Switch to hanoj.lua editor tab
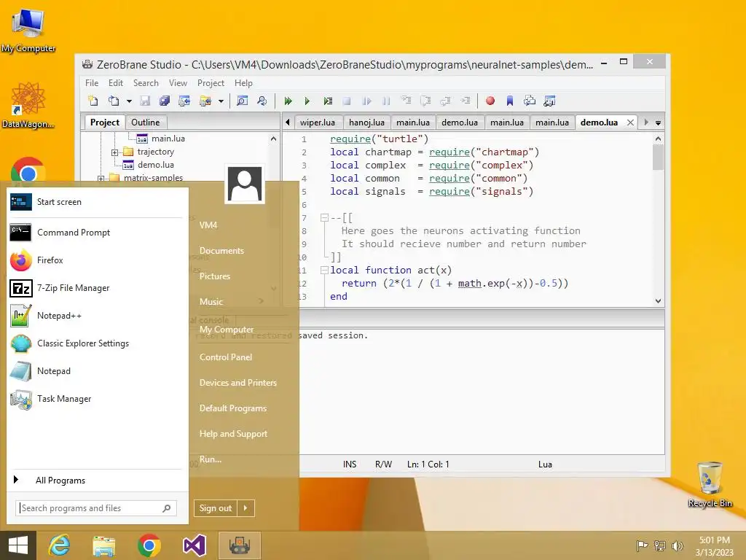The height and width of the screenshot is (560, 746). point(366,122)
